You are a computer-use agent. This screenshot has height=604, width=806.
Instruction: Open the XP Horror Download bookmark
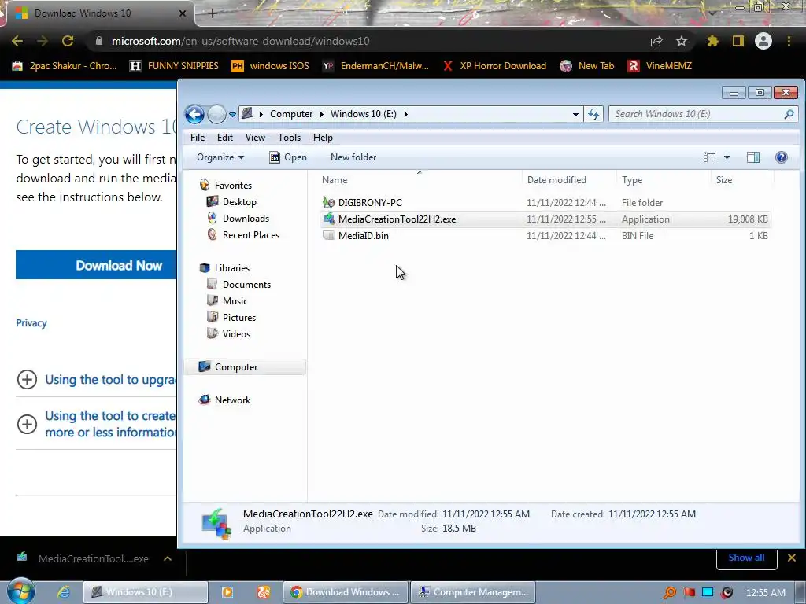494,66
